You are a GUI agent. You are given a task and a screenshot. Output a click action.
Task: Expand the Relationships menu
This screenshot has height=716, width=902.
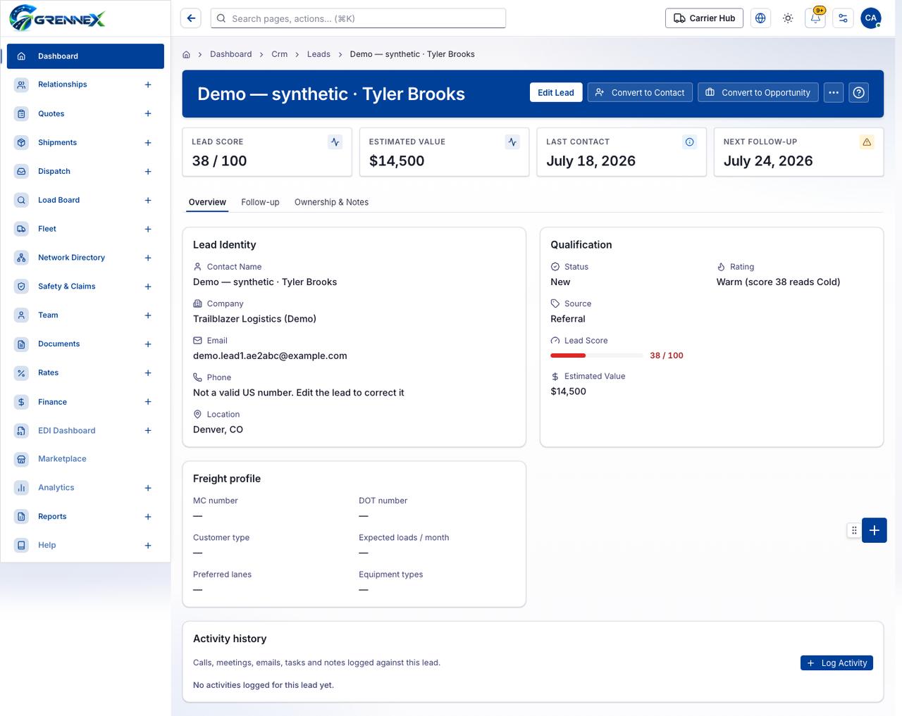pyautogui.click(x=148, y=84)
